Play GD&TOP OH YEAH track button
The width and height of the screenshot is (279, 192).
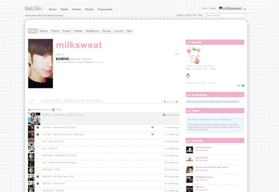click(38, 177)
